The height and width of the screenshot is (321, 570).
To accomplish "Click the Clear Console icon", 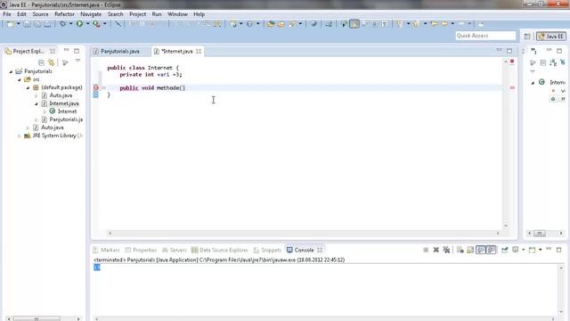I will [460, 250].
